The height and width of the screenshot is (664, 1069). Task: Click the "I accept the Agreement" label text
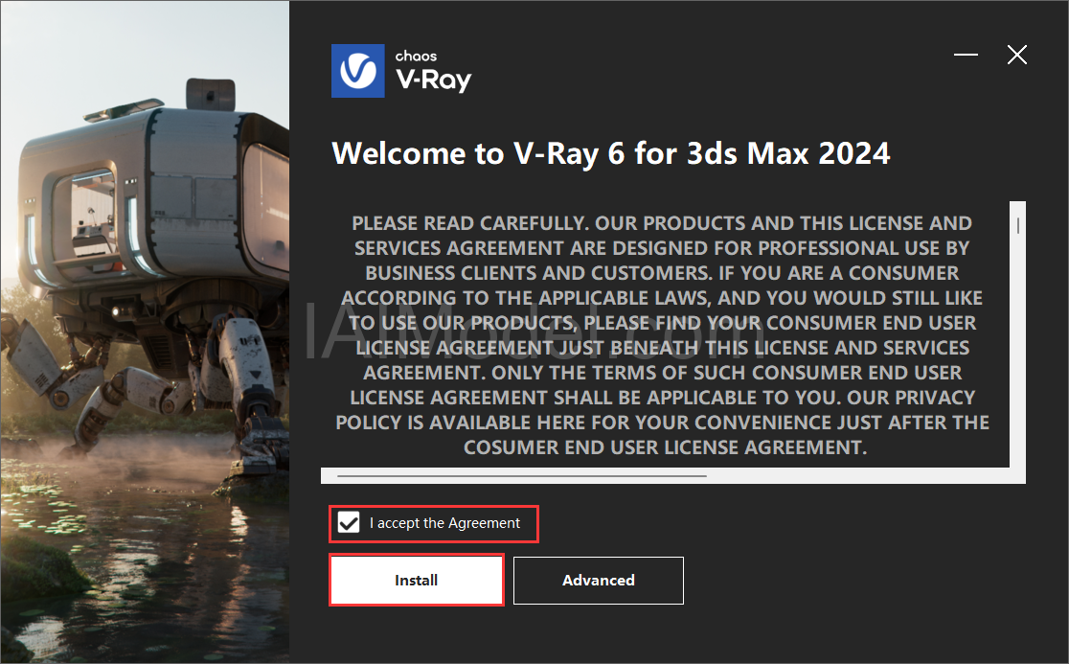pos(444,523)
